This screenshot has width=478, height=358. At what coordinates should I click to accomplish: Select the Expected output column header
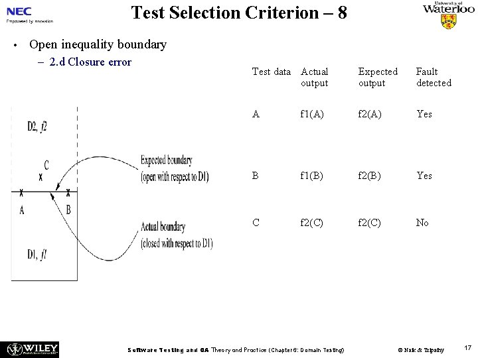click(x=378, y=77)
